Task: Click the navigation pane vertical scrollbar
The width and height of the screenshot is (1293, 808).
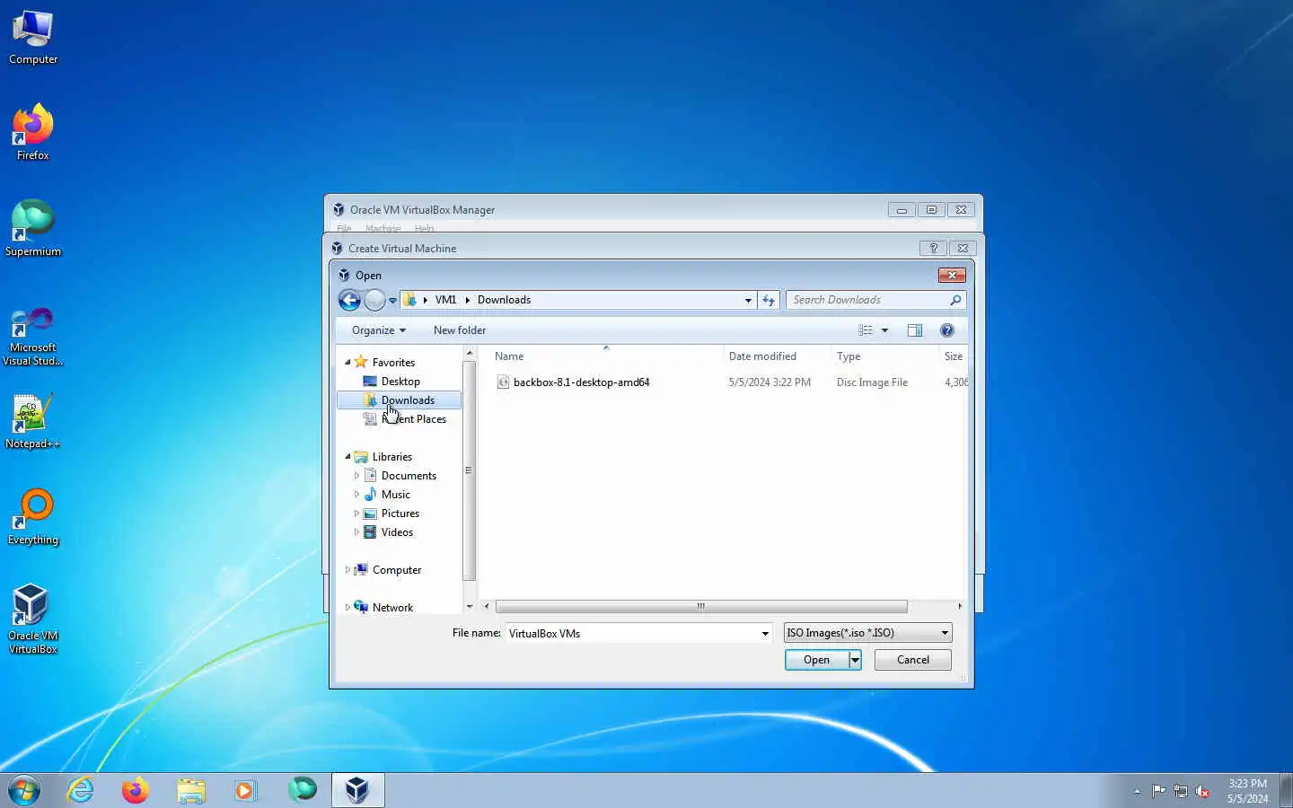Action: click(469, 470)
